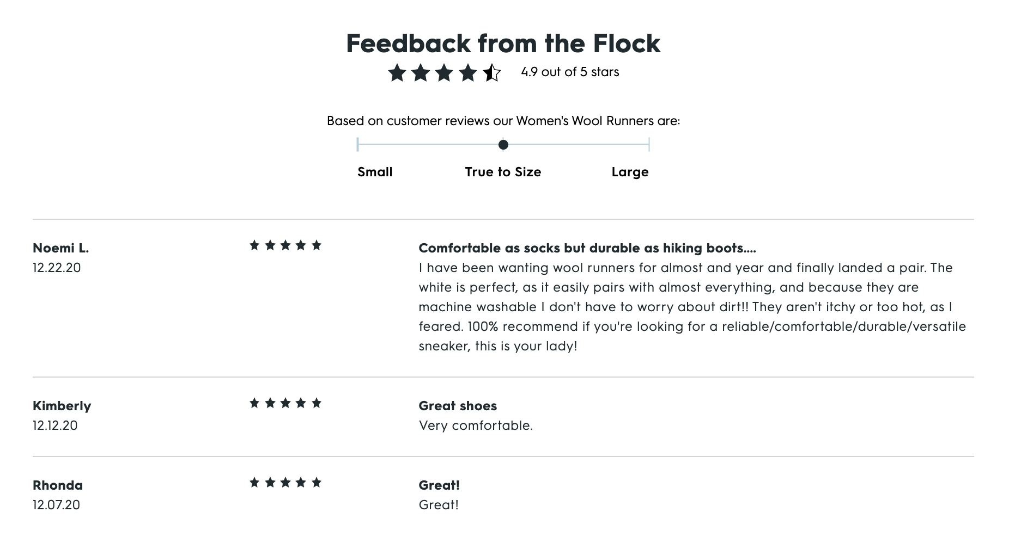Click the half-filled star in overall rating
The height and width of the screenshot is (543, 1009).
coord(491,72)
